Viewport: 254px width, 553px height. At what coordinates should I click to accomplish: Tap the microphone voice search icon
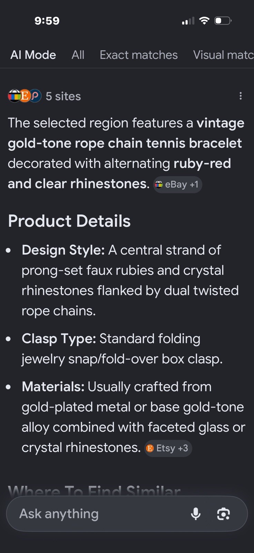tap(196, 514)
